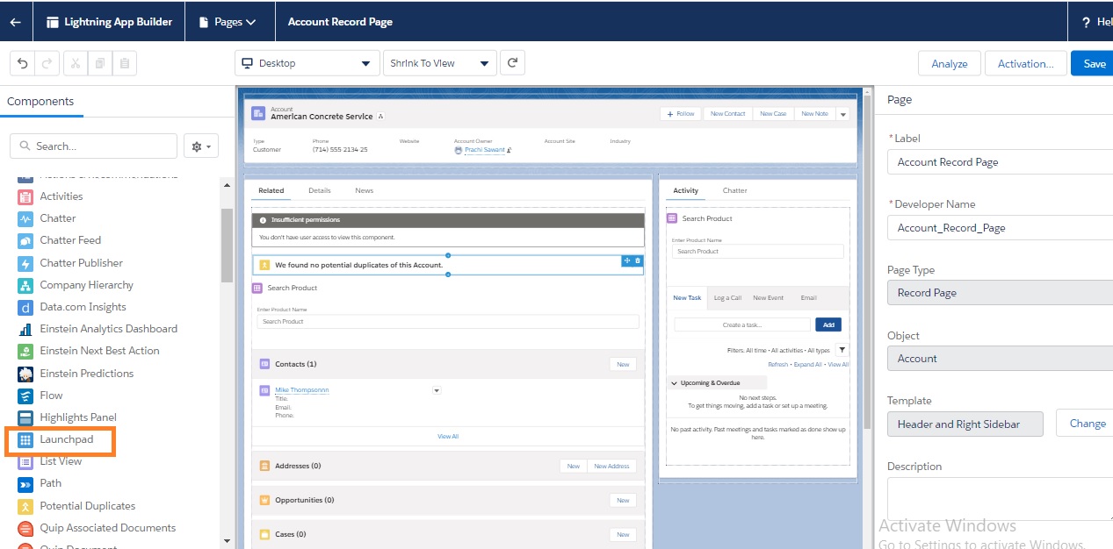Image resolution: width=1113 pixels, height=549 pixels.
Task: Click the Description text area
Action: coord(1000,499)
